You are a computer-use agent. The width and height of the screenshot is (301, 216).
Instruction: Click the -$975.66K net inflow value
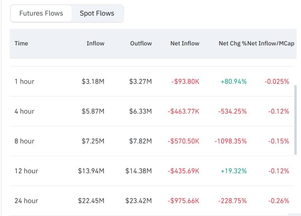tap(183, 201)
